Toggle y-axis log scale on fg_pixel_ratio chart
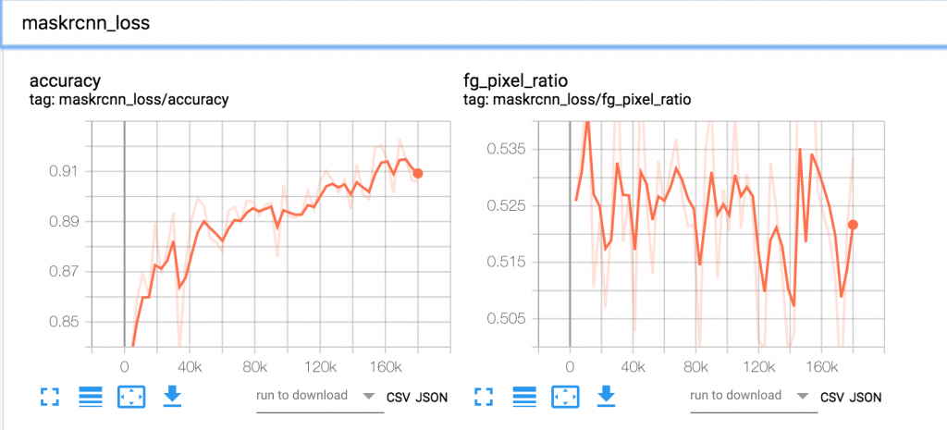947x430 pixels. point(525,397)
